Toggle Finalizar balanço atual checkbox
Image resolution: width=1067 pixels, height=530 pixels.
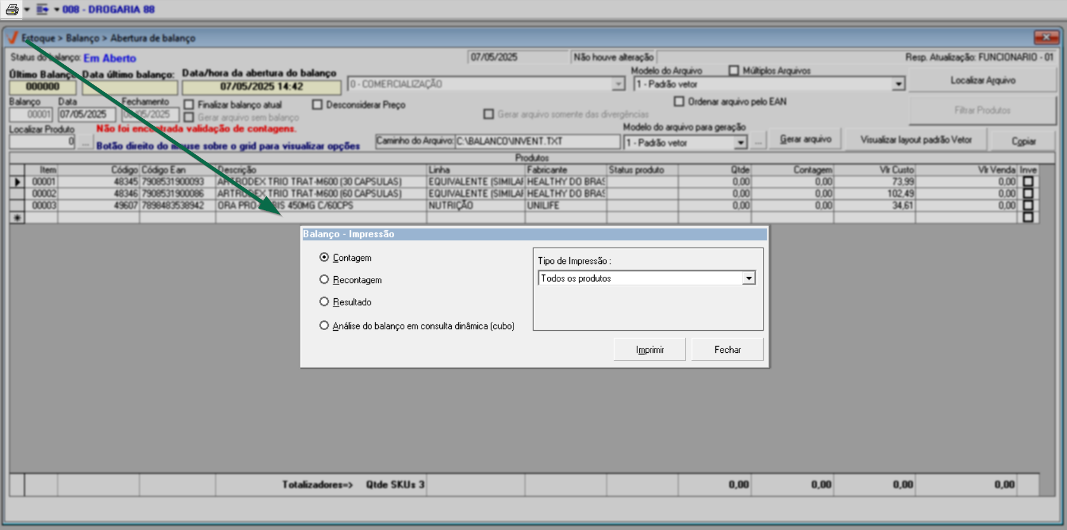189,104
